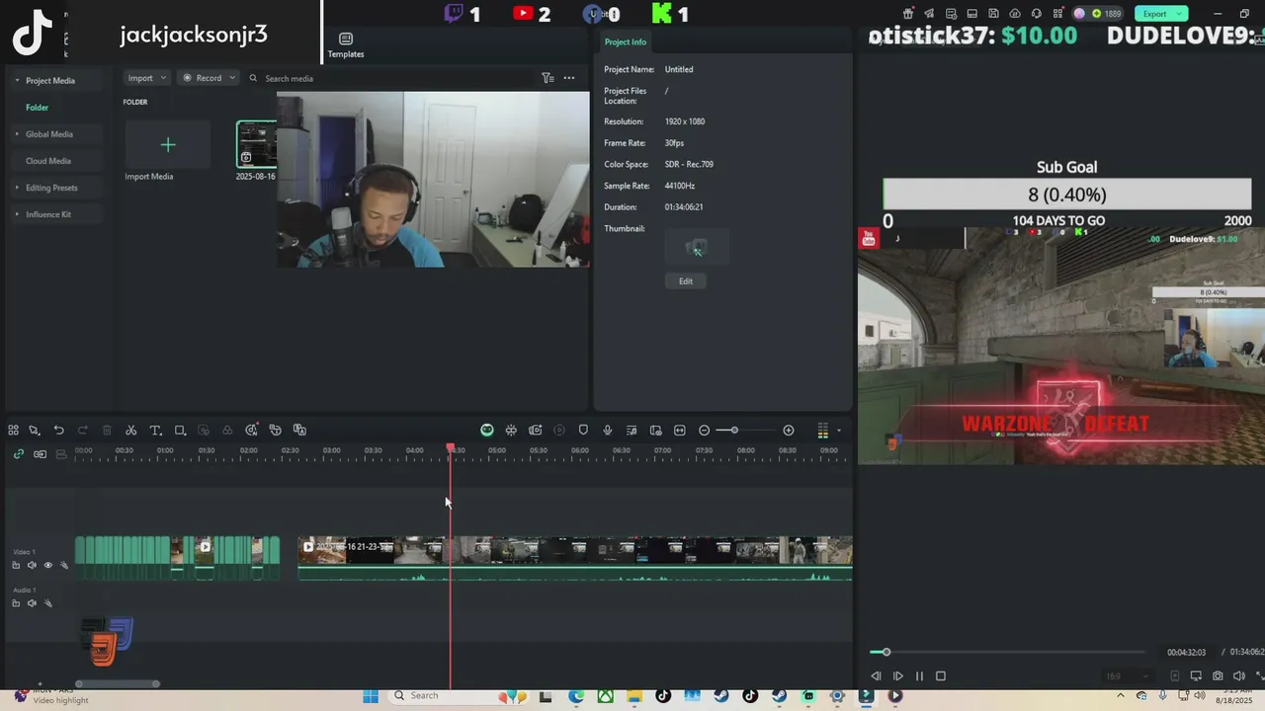Viewport: 1265px width, 711px height.
Task: Toggle Video 1 track visibility eye
Action: pyautogui.click(x=47, y=566)
